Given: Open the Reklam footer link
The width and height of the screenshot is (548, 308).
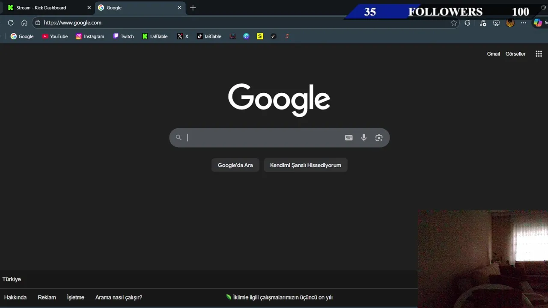Looking at the screenshot, I should click(x=47, y=297).
